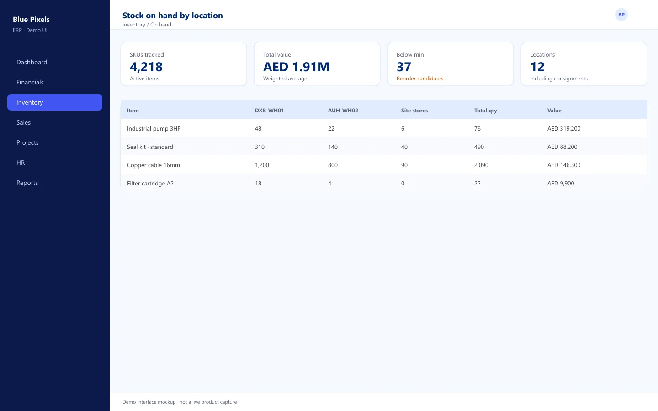Screen dimensions: 658x411
Task: Click Seal kit's 490 total quantity
Action: pos(479,147)
